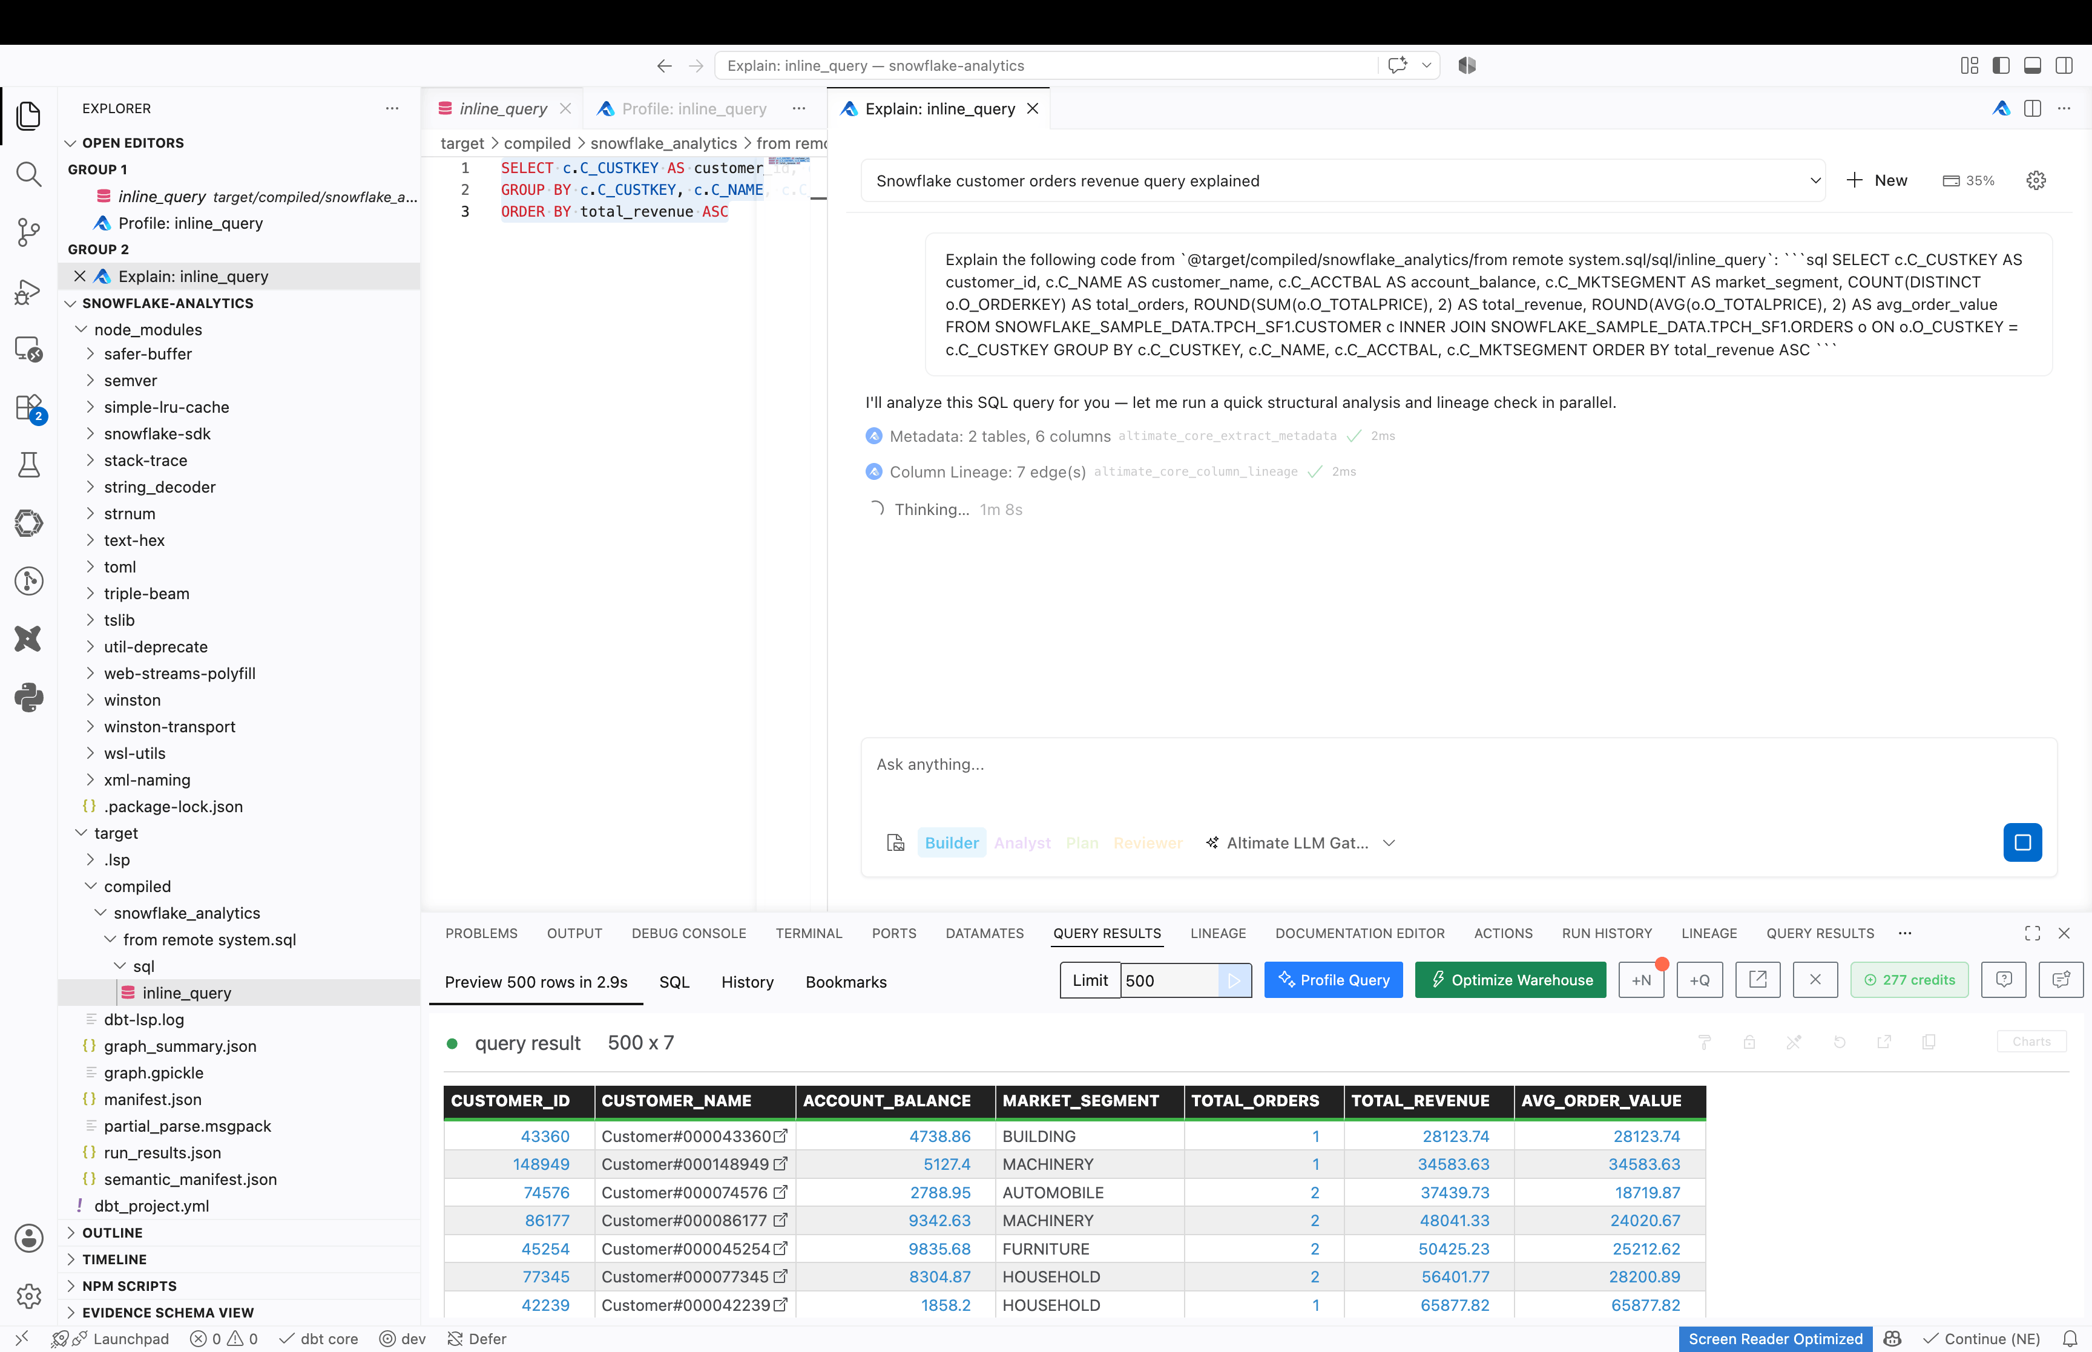Toggle the primary side bar layout icon
Screen dimensions: 2092x1352
click(2002, 66)
